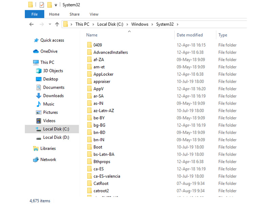
Task: Click the Music note icon
Action: click(x=38, y=104)
